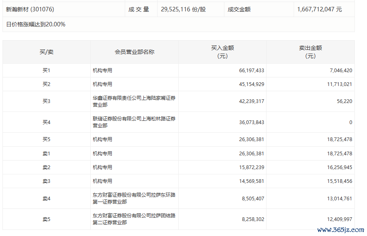Click sell amount 13,014,761

point(339,199)
